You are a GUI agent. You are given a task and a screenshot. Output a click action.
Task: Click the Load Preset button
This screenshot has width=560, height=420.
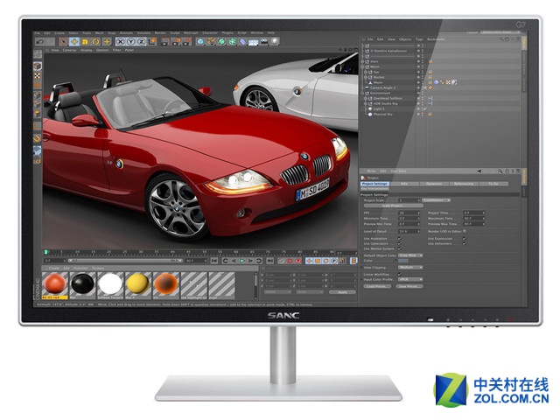[376, 286]
